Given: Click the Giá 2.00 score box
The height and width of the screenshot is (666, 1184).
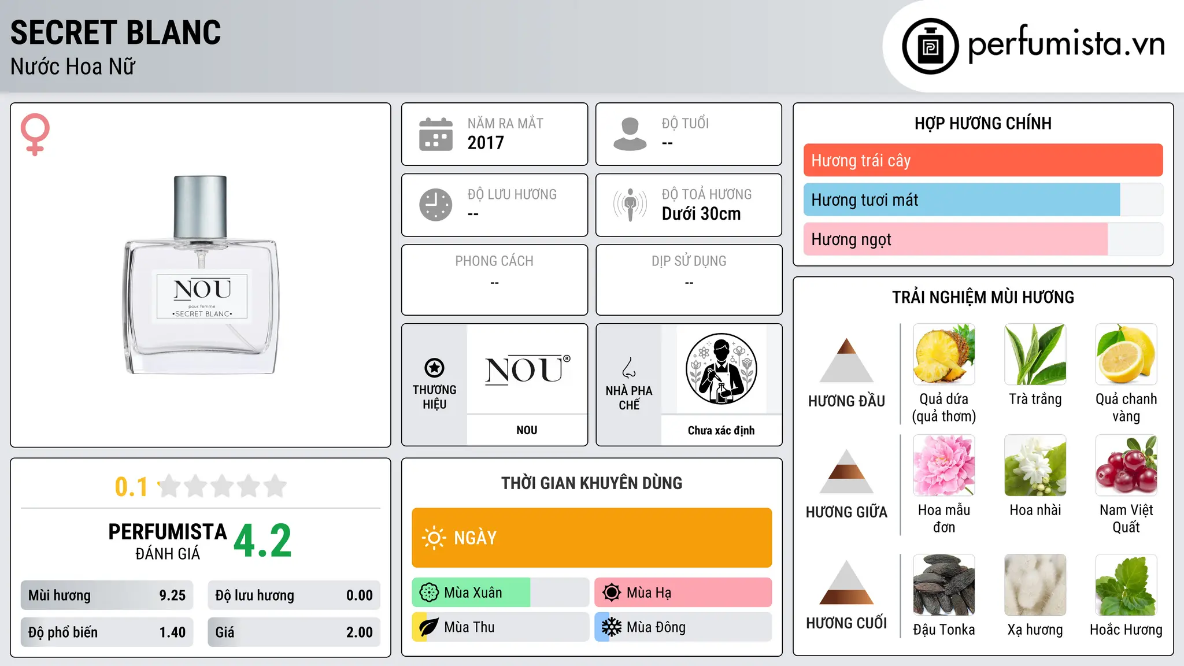Looking at the screenshot, I should click(294, 632).
